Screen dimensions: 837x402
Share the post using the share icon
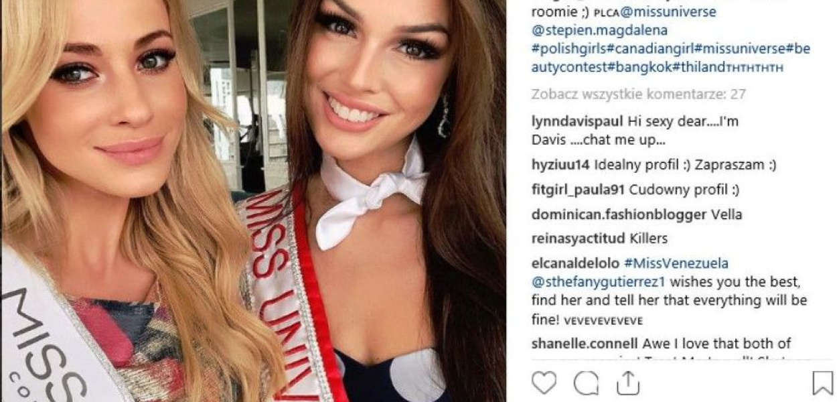tap(628, 383)
